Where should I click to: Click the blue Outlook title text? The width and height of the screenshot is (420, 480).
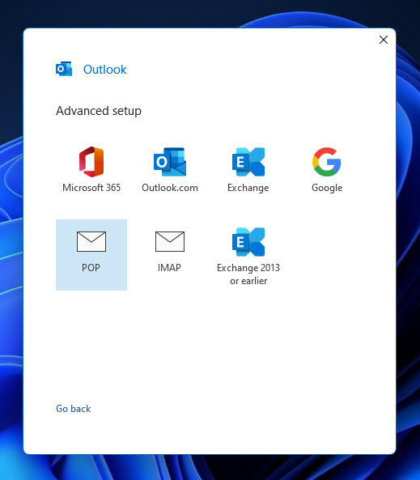click(x=105, y=70)
